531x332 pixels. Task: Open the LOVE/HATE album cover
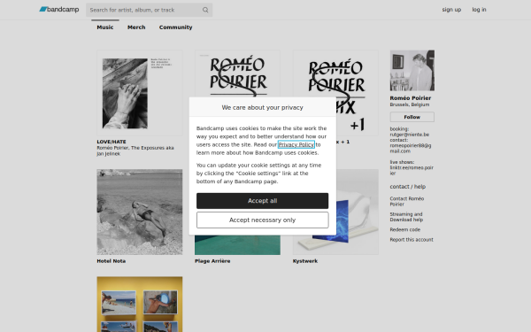[x=140, y=93]
